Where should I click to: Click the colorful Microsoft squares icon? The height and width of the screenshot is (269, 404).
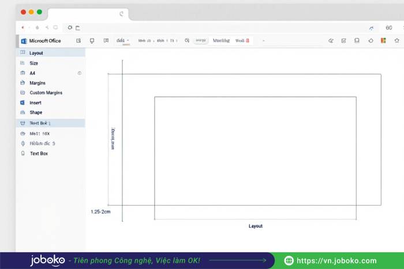click(x=383, y=41)
